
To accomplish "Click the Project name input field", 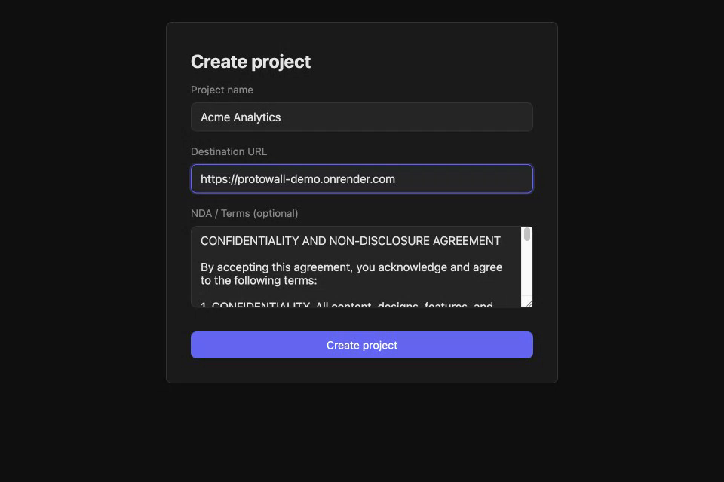I will click(x=362, y=117).
